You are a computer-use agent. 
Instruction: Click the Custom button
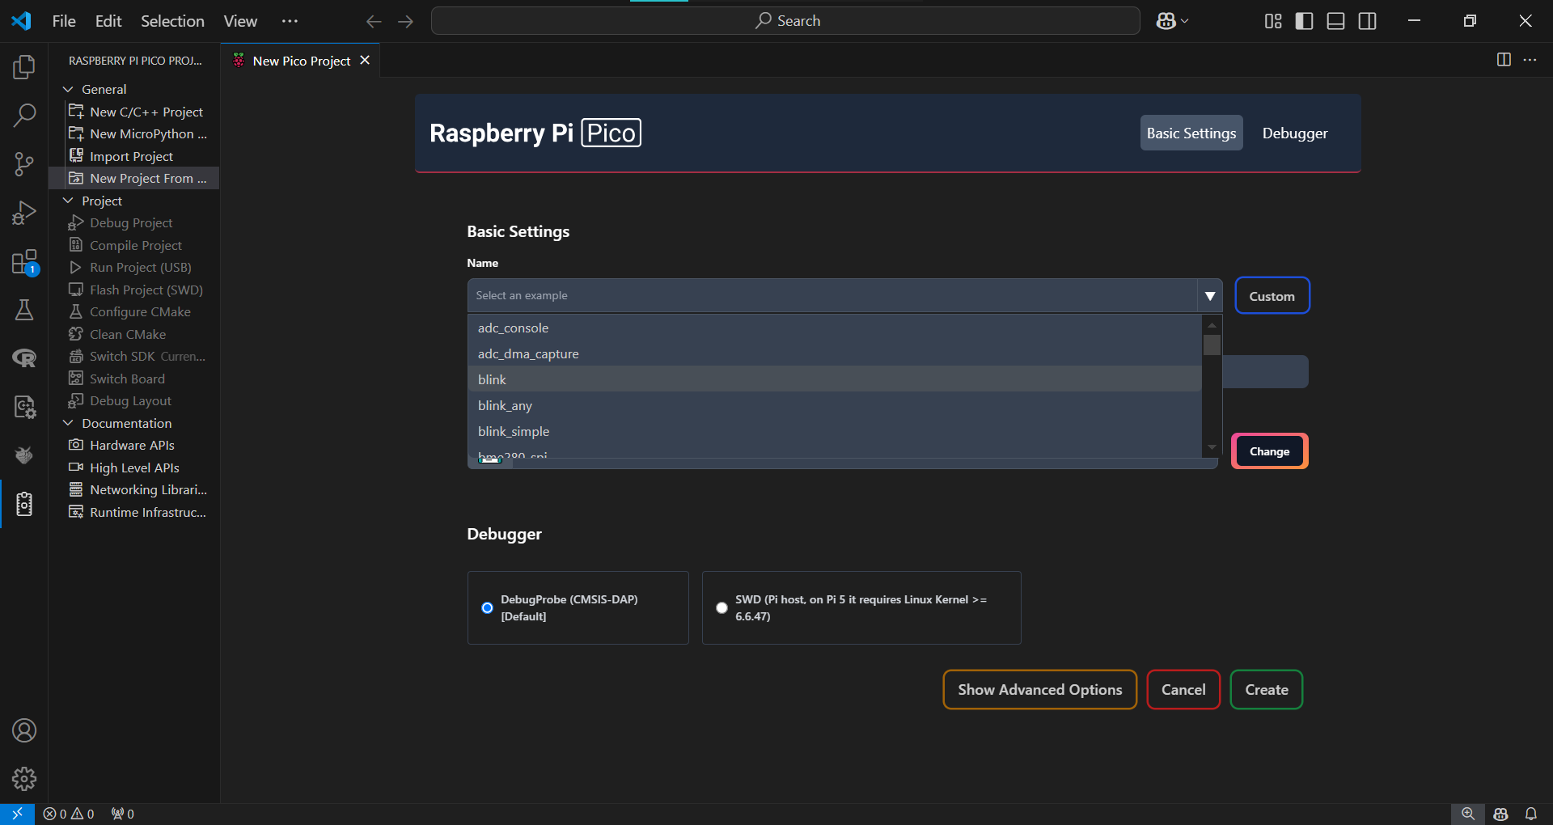pos(1272,296)
